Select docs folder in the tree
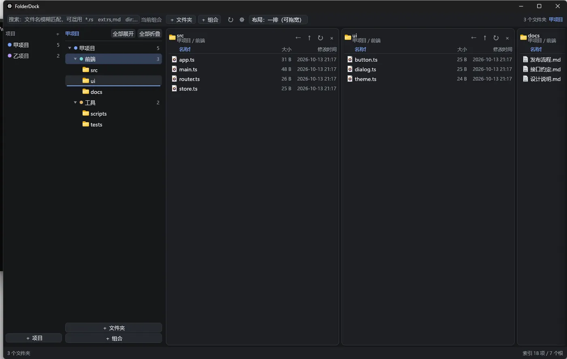 point(114,92)
